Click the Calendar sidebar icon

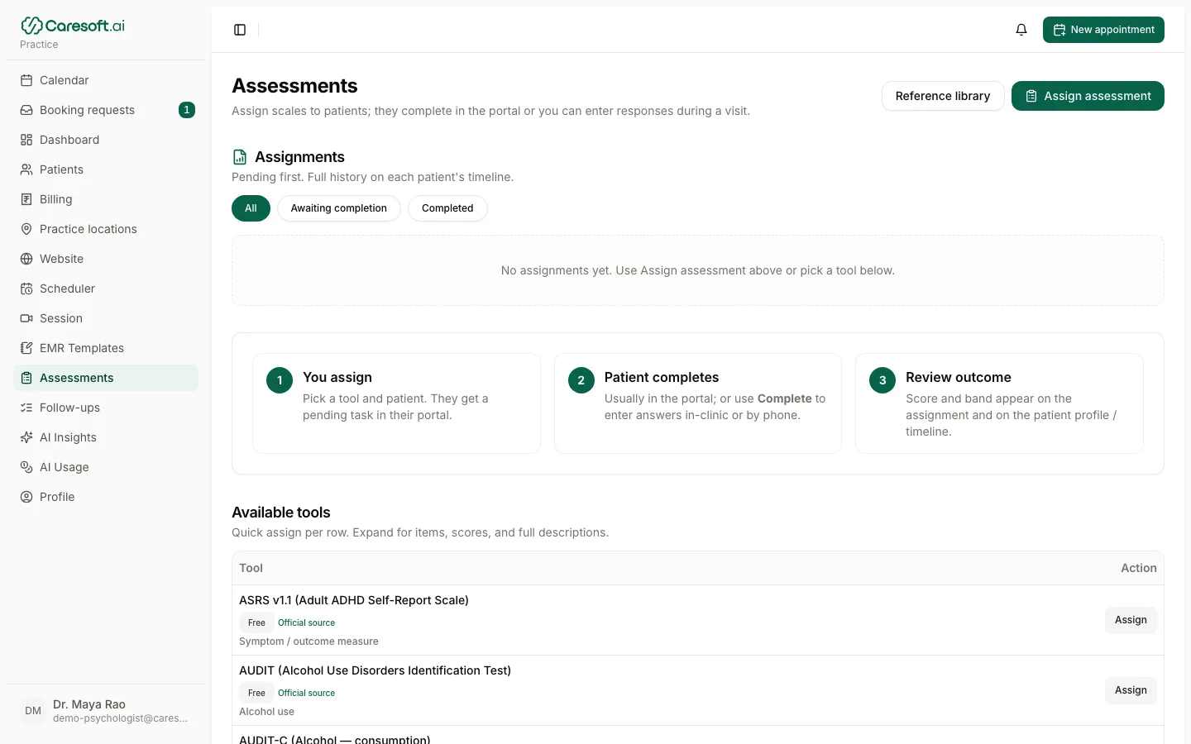point(26,80)
